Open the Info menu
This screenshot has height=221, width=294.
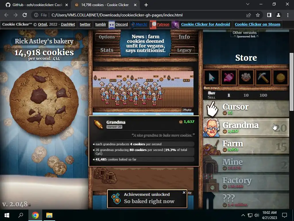pyautogui.click(x=184, y=37)
